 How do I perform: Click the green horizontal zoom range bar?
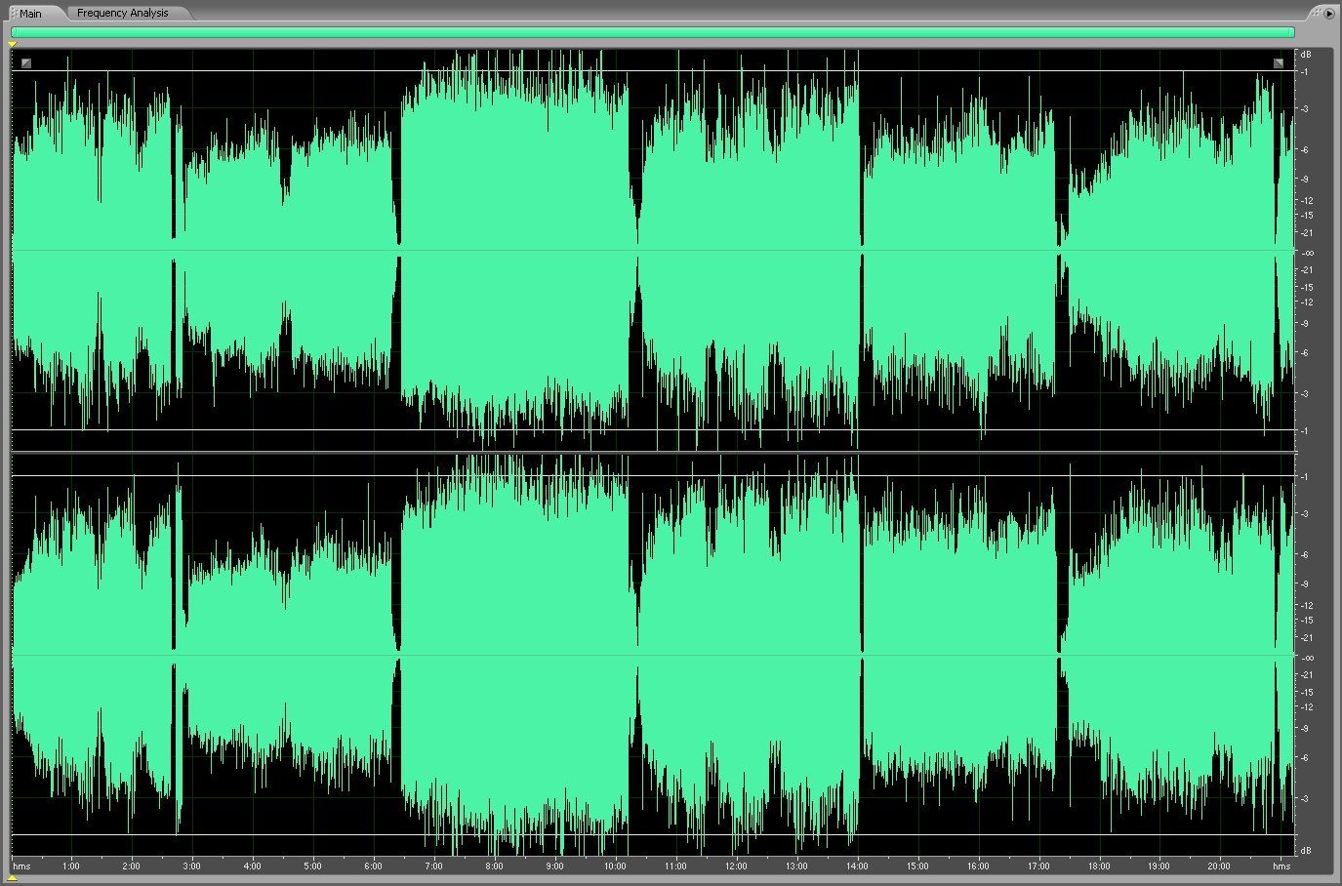652,32
